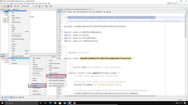Toggle the Source view button in editor
The width and height of the screenshot is (188, 105).
59,12
